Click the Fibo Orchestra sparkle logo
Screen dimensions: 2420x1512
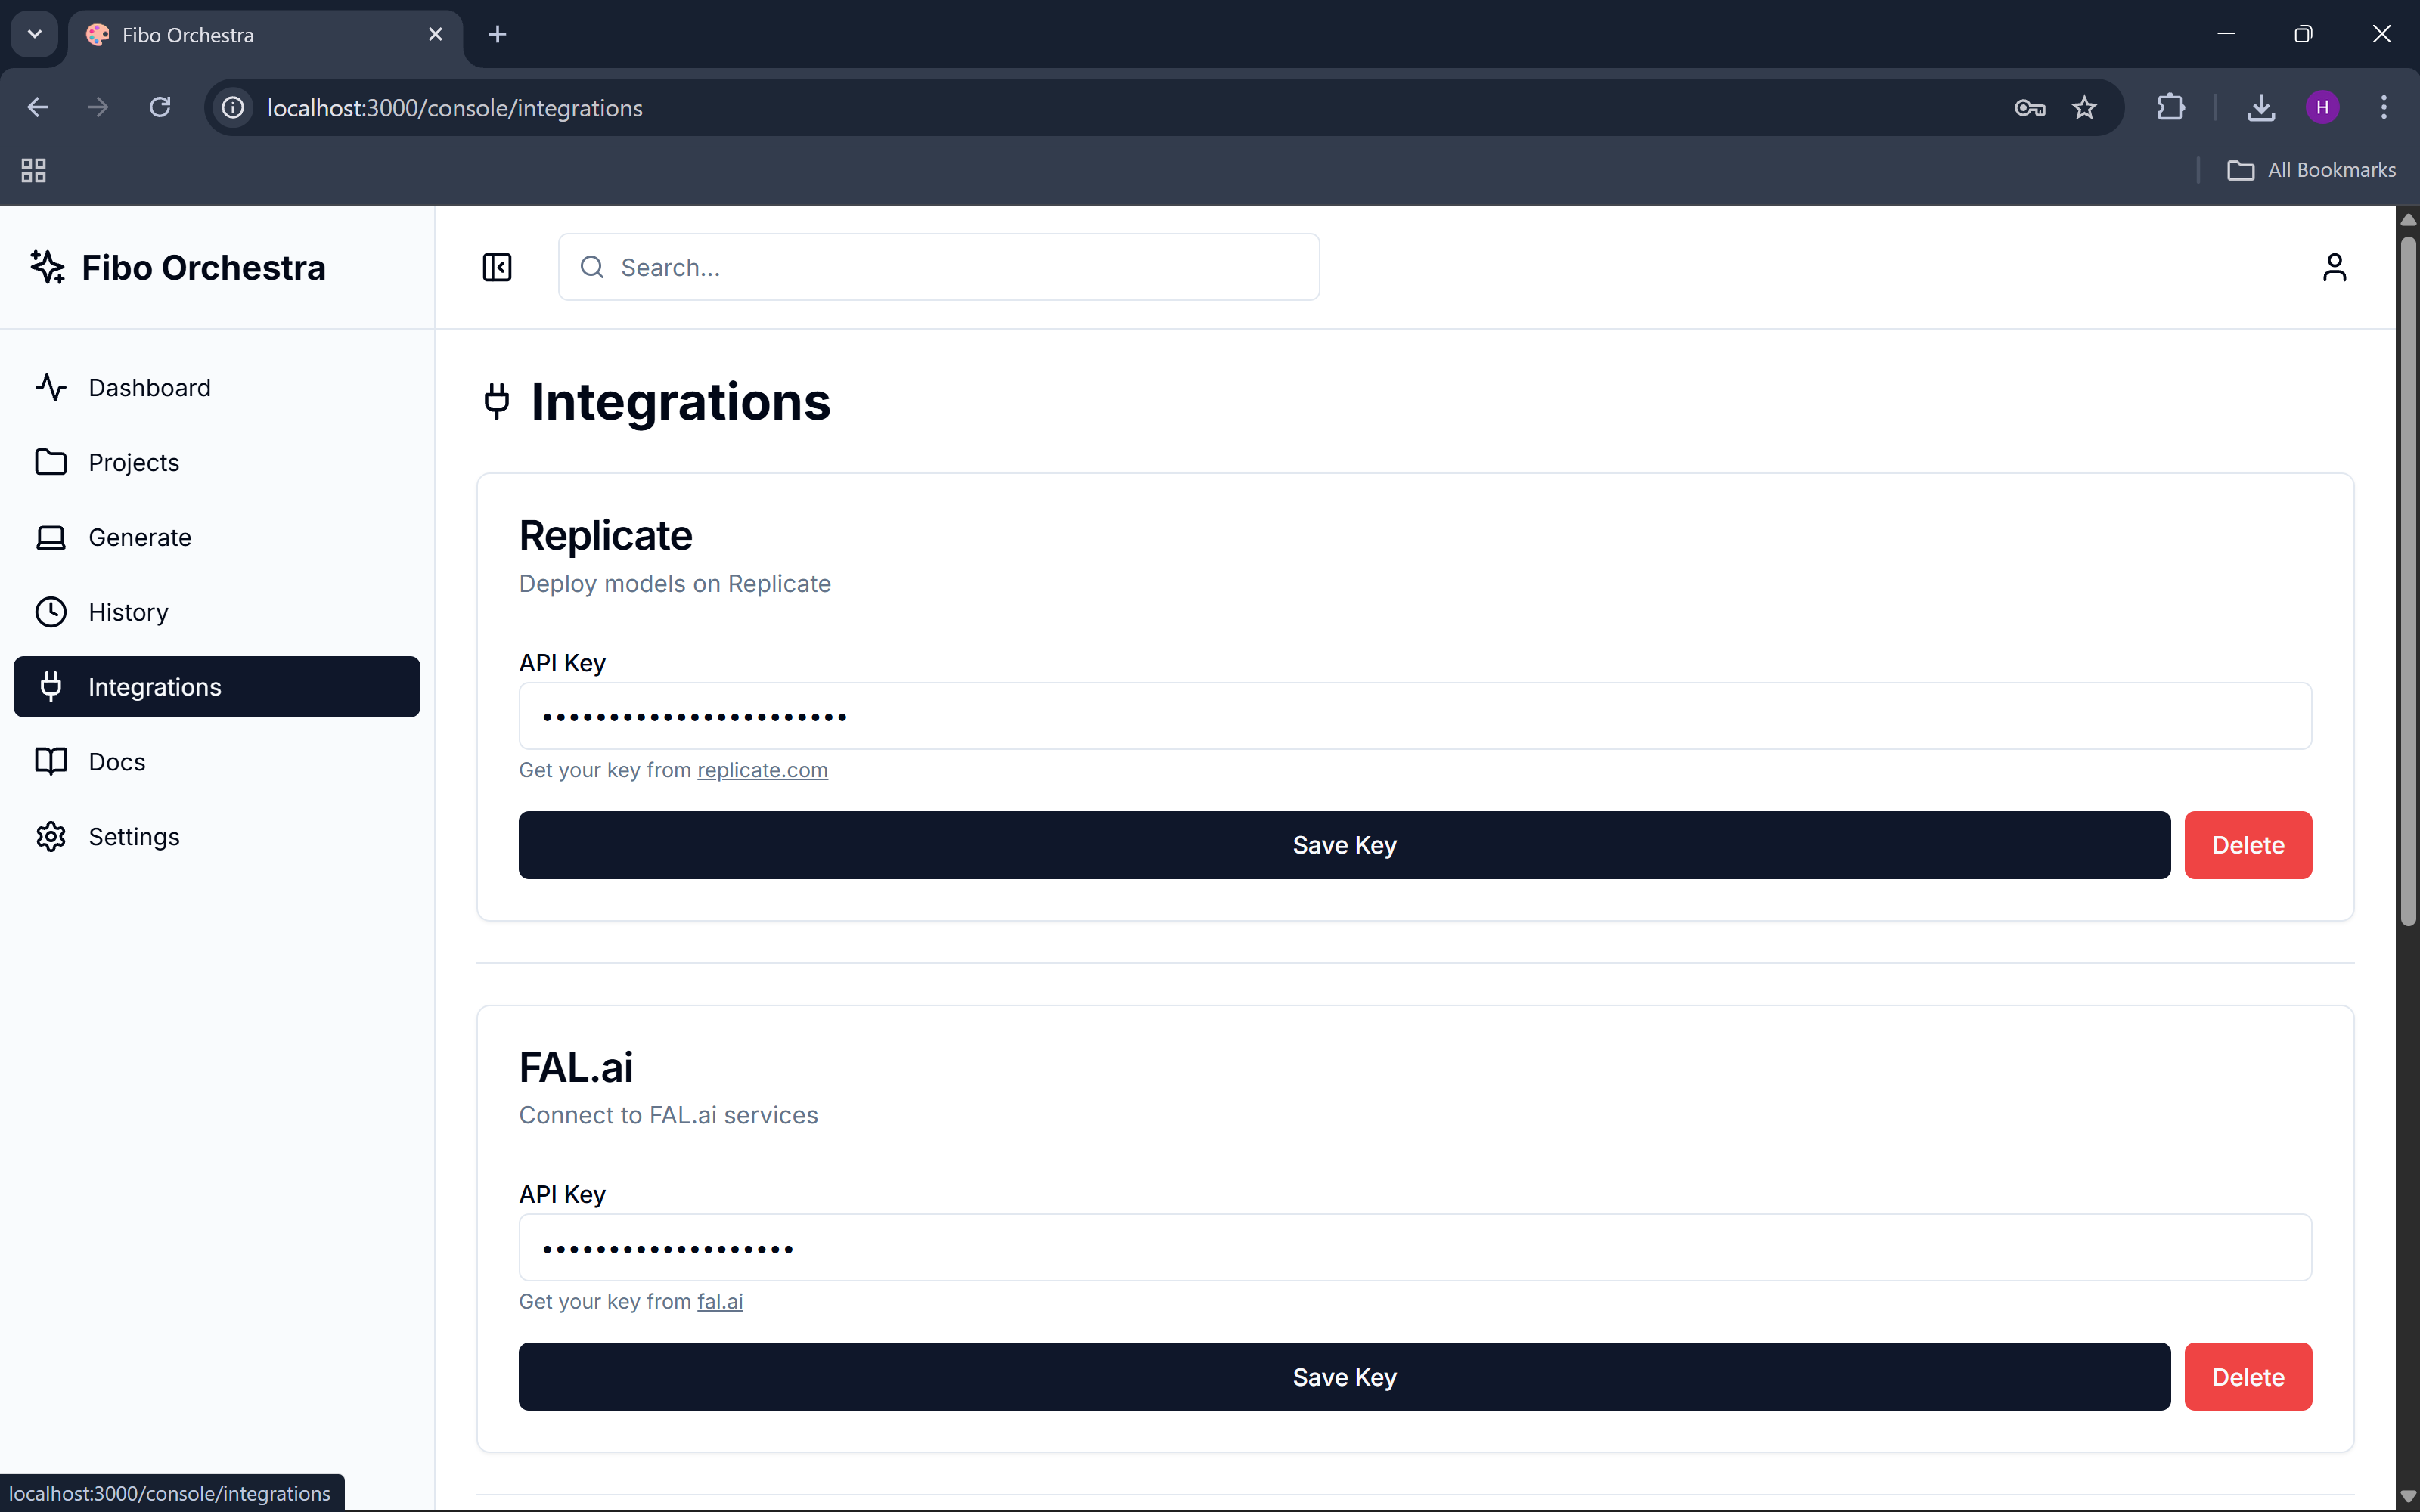(x=48, y=267)
